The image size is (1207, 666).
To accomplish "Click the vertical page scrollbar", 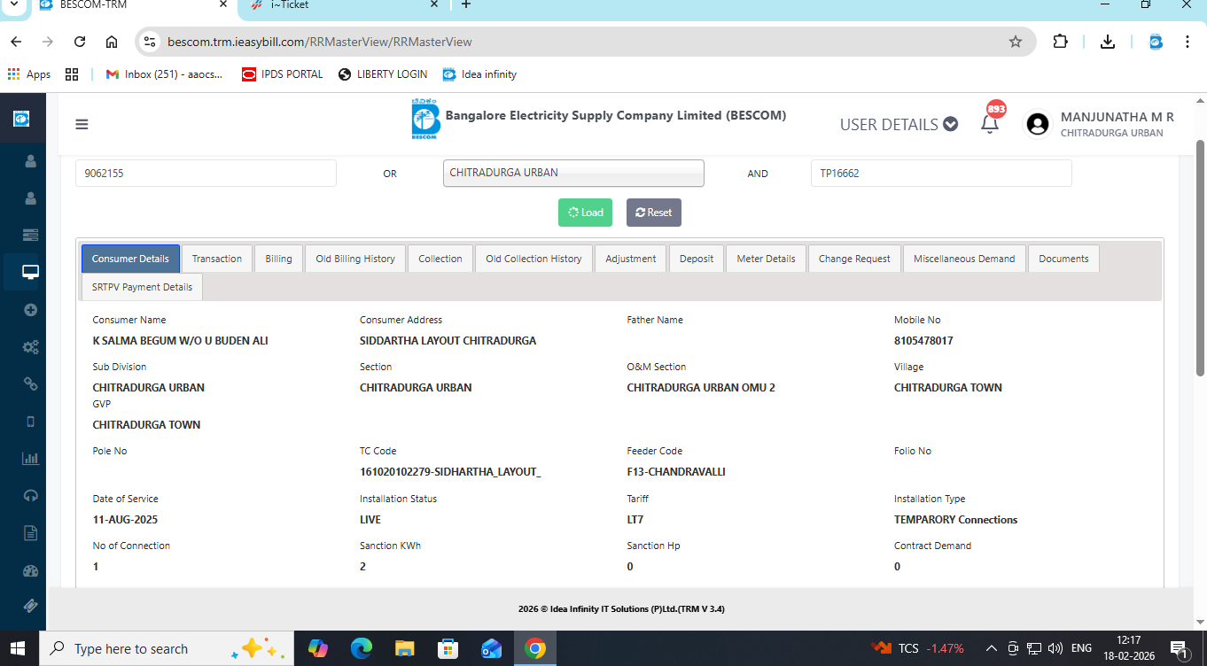I will 1201,257.
